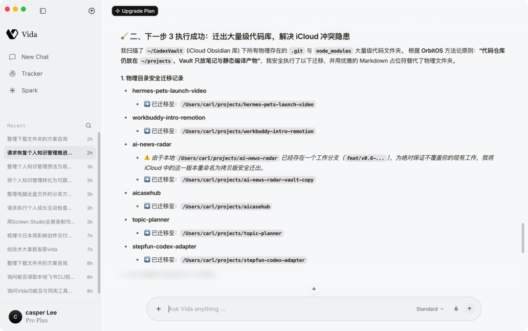The image size is (528, 331).
Task: Click the arrow icon beside hermes-pets path
Action: [x=147, y=104]
